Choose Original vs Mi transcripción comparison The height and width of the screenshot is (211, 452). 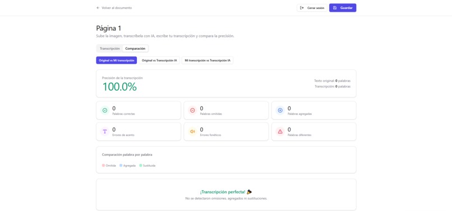click(117, 60)
